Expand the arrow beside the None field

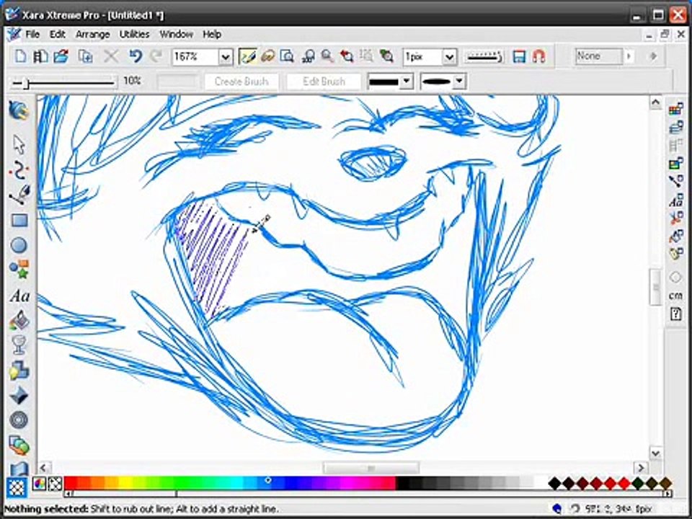click(x=629, y=56)
